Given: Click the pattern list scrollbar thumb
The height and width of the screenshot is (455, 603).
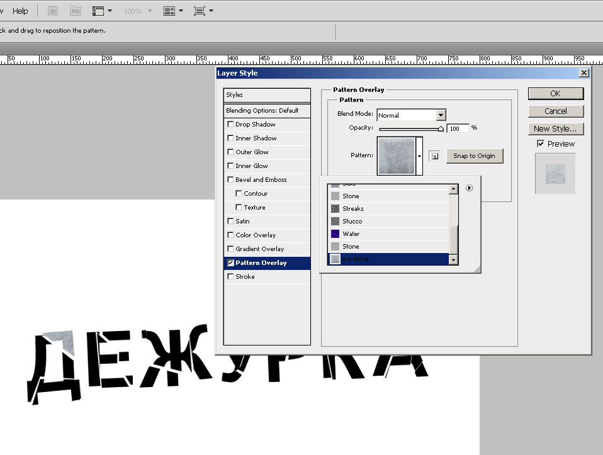Looking at the screenshot, I should pyautogui.click(x=453, y=240).
